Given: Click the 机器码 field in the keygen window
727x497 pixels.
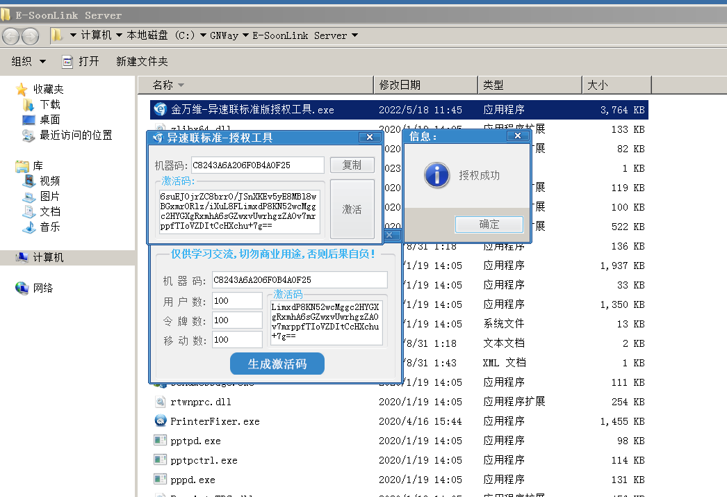Looking at the screenshot, I should coord(300,279).
